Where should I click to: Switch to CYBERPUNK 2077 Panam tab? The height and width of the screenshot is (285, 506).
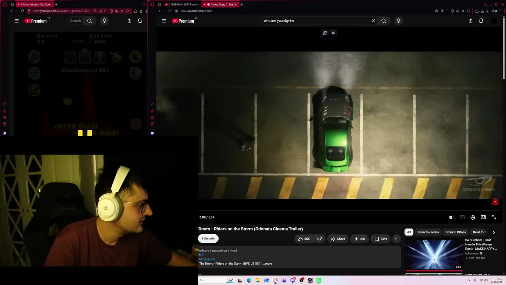(x=181, y=4)
